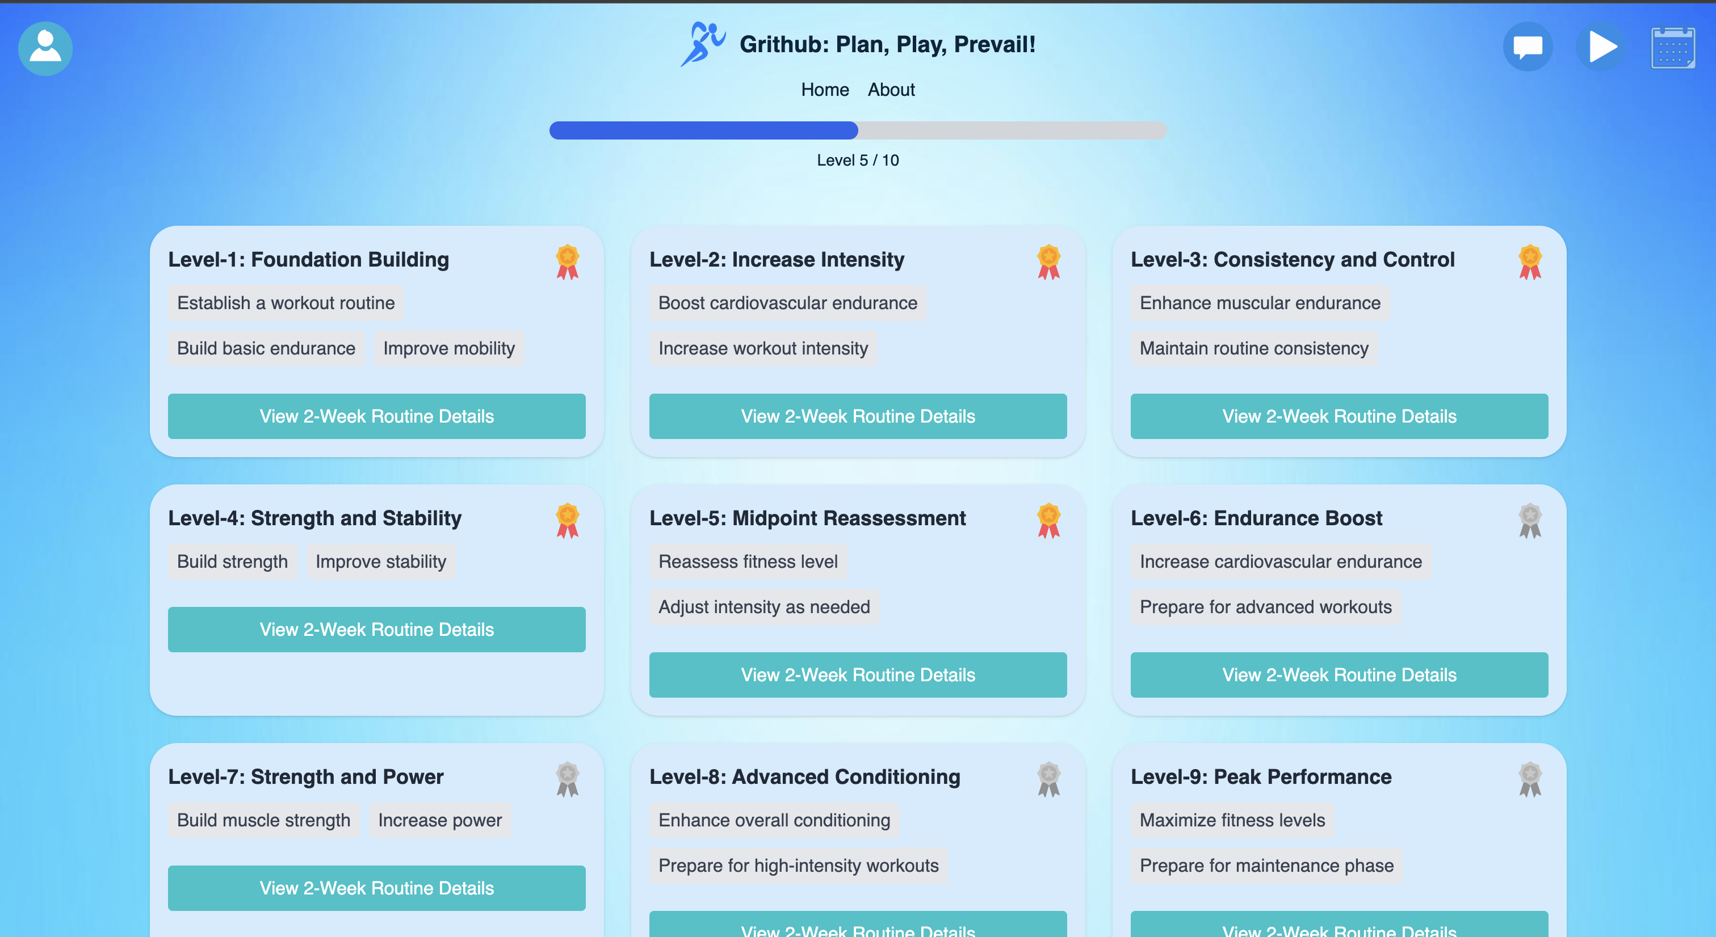Expand Level-4 Strength and Stability routine details
This screenshot has height=937, width=1716.
(x=376, y=629)
